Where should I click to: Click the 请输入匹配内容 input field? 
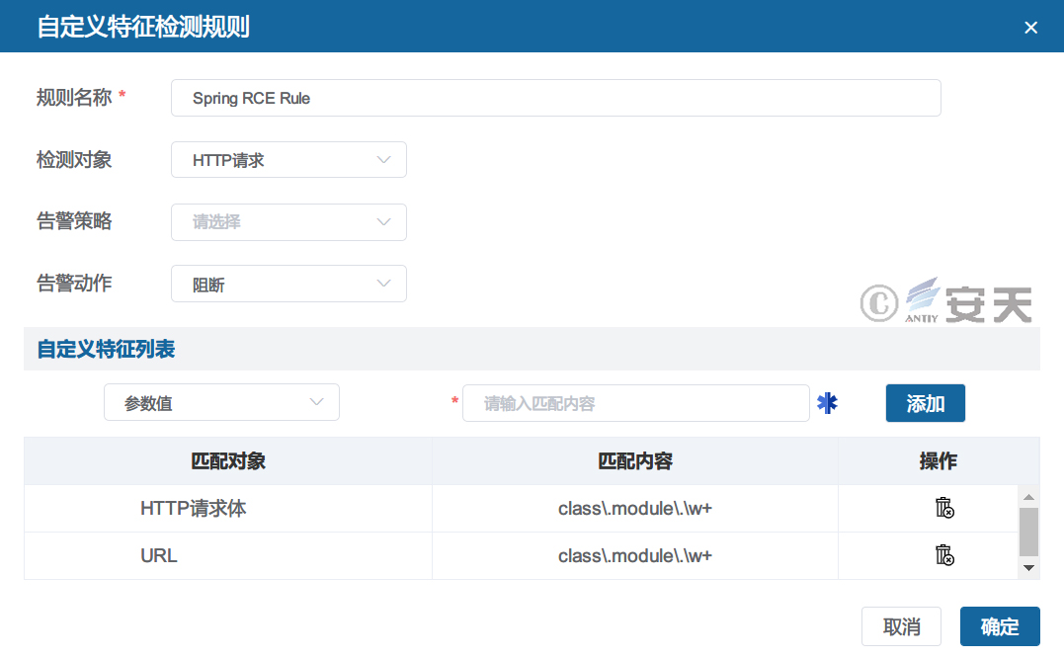coord(635,403)
